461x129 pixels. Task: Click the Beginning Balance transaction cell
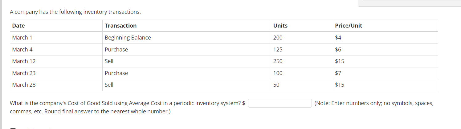point(186,38)
